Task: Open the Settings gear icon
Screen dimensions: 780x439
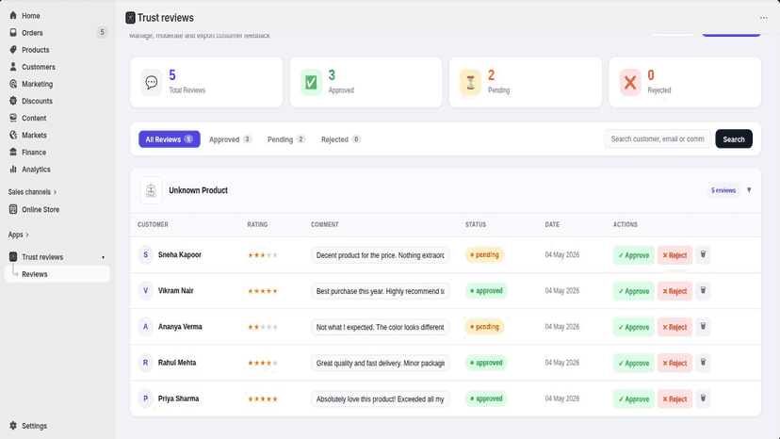Action: [13, 426]
